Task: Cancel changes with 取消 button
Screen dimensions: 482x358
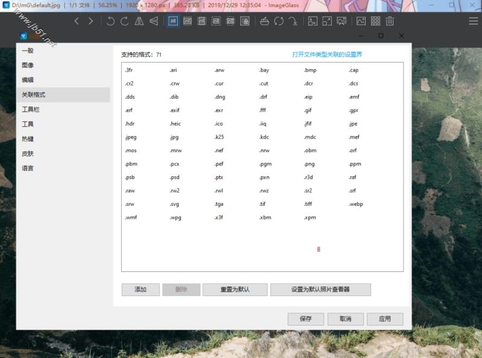Action: click(x=345, y=319)
